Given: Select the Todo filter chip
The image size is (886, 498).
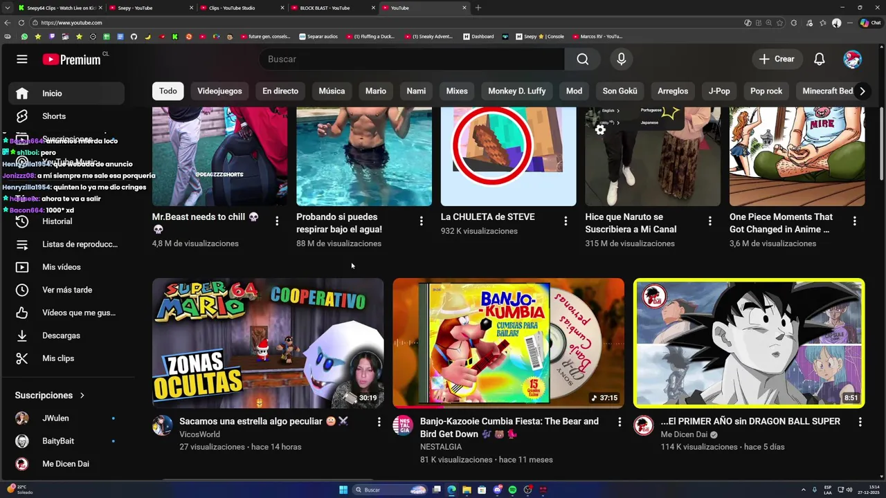Looking at the screenshot, I should click(x=168, y=91).
